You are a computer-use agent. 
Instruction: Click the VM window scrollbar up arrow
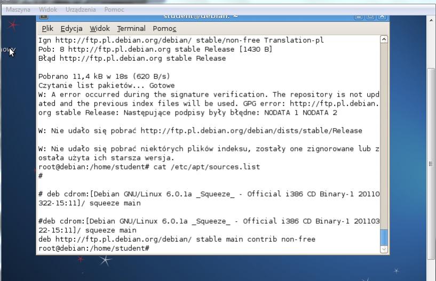(431, 20)
